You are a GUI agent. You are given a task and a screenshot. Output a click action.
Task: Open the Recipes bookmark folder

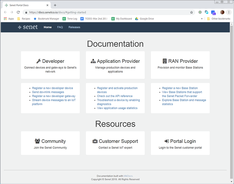24,19
